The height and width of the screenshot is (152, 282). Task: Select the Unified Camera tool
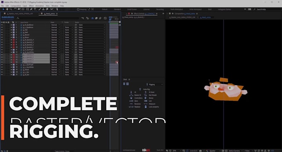[19, 9]
